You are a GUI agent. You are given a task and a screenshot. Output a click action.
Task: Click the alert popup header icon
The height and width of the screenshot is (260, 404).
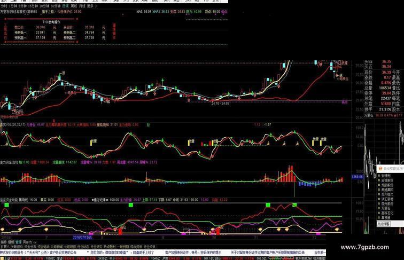pos(380,169)
